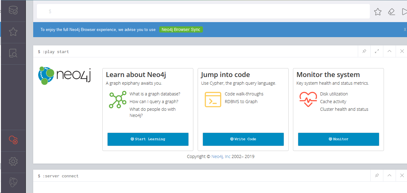Expand :play start frame to fullscreen

[377, 51]
